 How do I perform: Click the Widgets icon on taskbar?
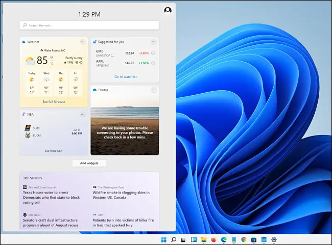pyautogui.click(x=193, y=239)
